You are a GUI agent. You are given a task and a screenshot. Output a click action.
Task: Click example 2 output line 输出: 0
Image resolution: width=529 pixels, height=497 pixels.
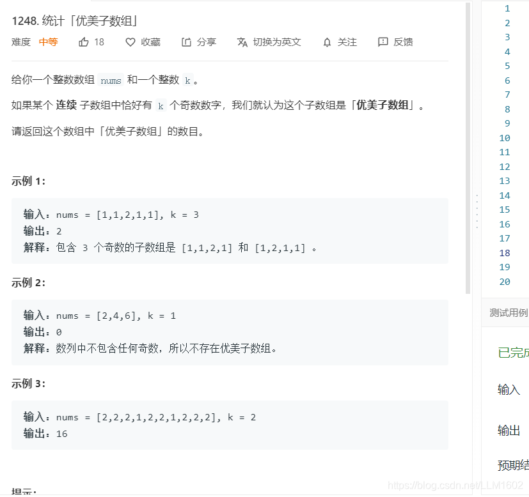[42, 332]
